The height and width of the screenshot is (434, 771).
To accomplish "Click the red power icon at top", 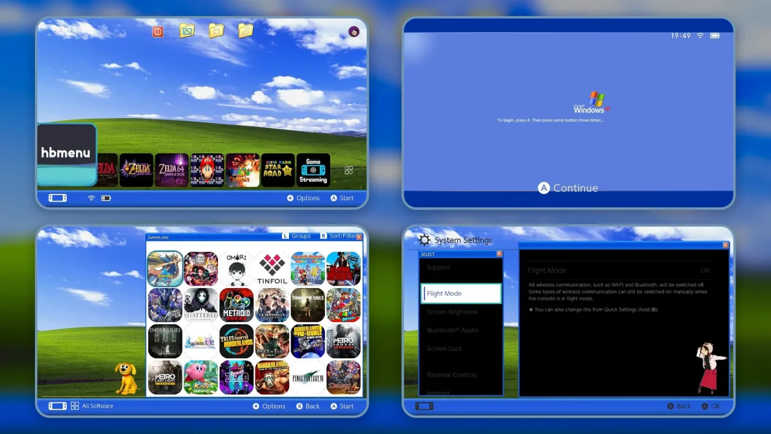I will [x=158, y=31].
